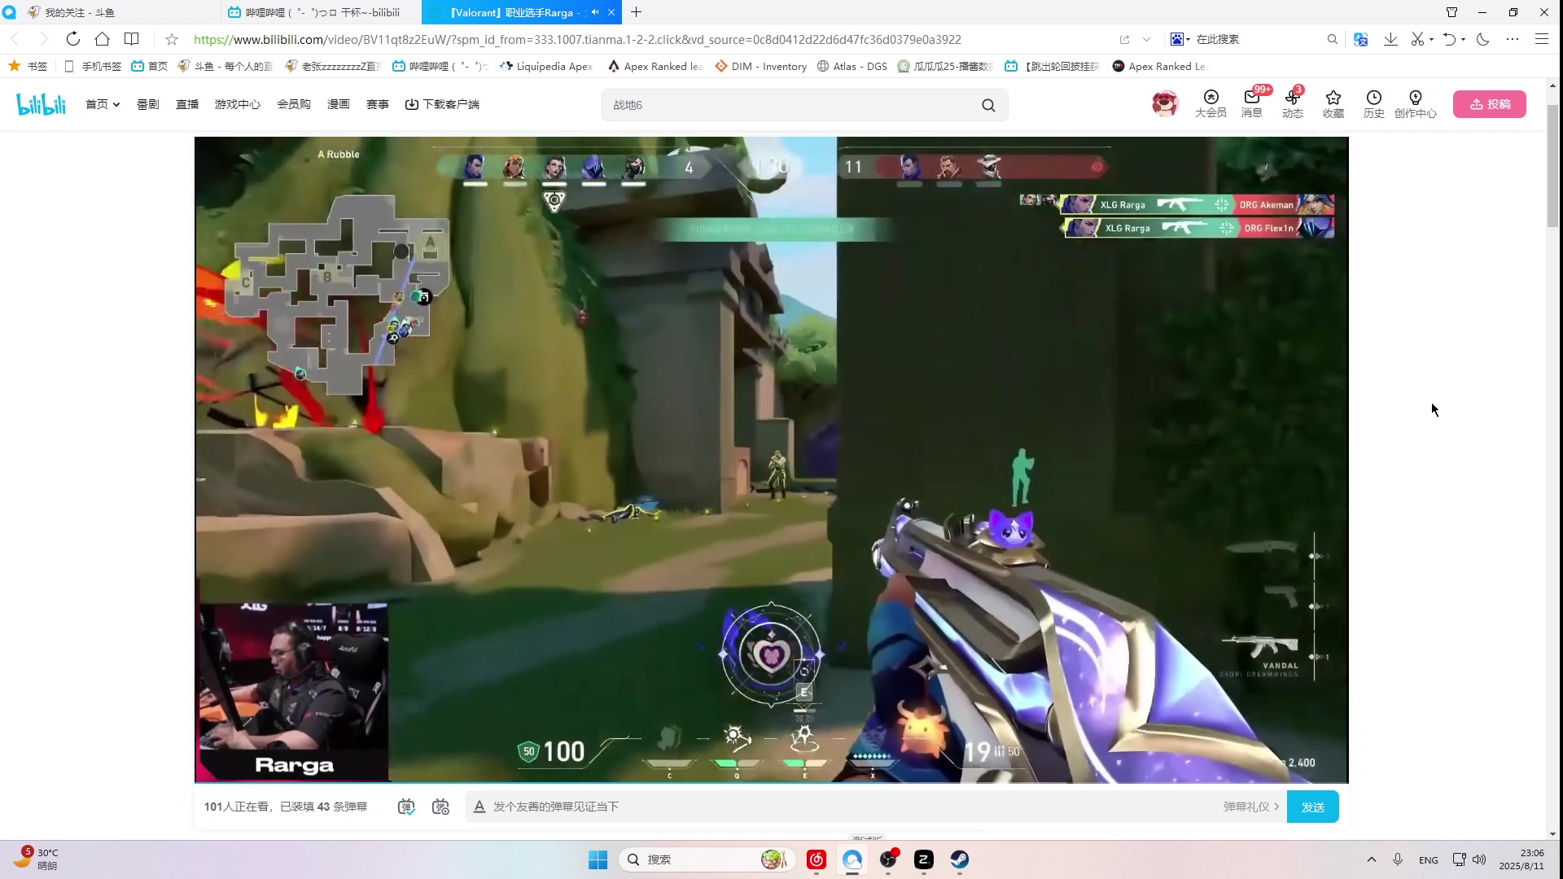The width and height of the screenshot is (1563, 879).
Task: Open 直播 live page
Action: (x=187, y=104)
